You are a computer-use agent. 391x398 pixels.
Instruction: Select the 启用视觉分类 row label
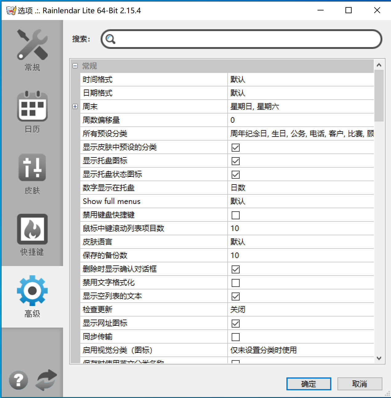pos(118,350)
